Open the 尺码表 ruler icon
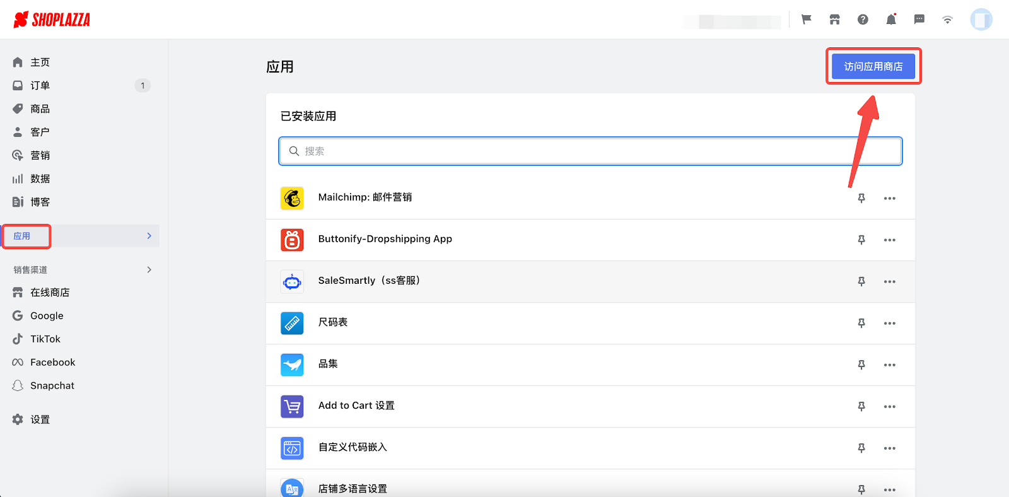The height and width of the screenshot is (497, 1009). pos(292,324)
